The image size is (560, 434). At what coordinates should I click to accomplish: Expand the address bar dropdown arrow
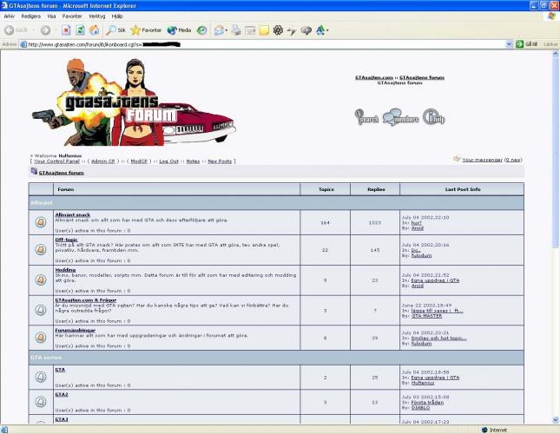(x=510, y=43)
